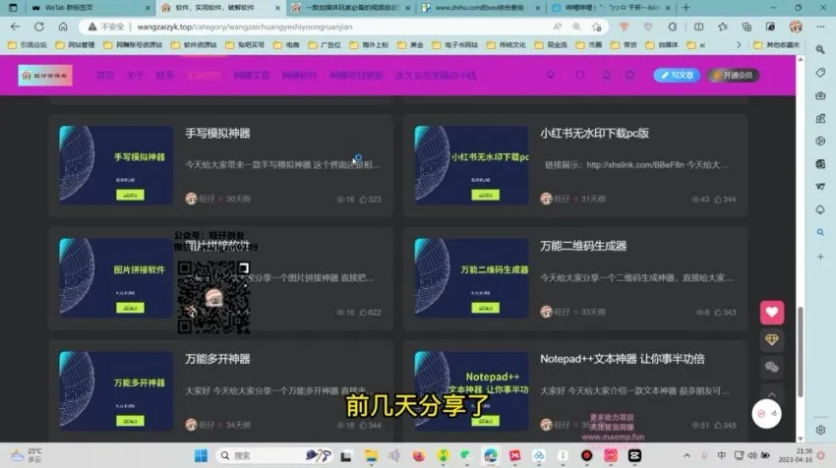The image size is (836, 468).
Task: Open the WeChat chat floating icon
Action: pyautogui.click(x=771, y=367)
